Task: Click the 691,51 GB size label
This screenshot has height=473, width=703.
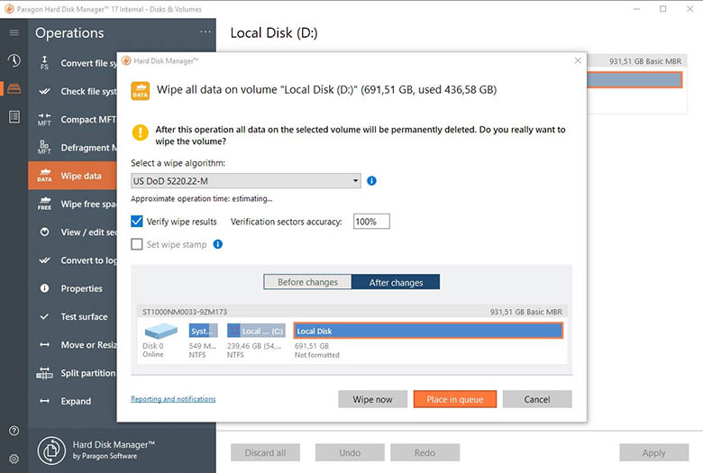Action: click(x=312, y=346)
